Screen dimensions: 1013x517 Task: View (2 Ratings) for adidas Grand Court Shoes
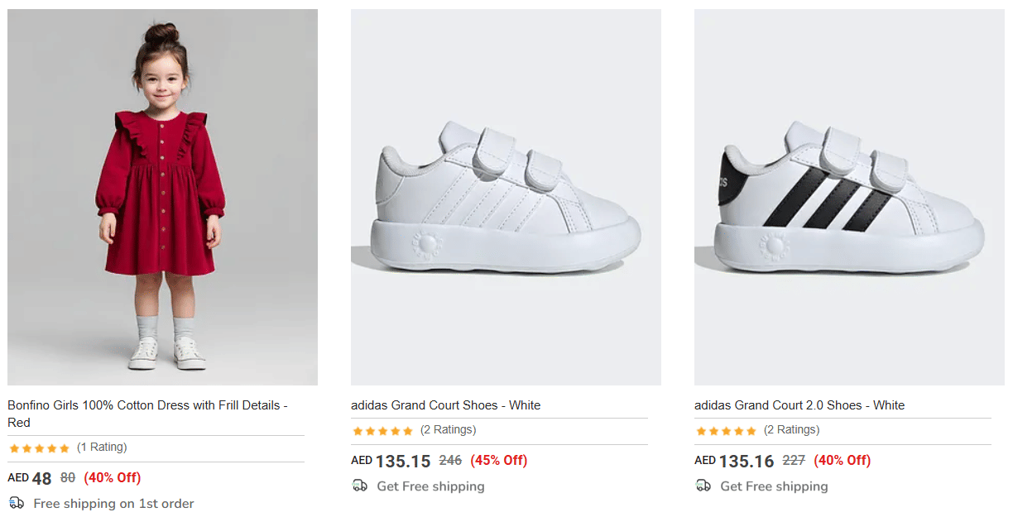(x=448, y=430)
